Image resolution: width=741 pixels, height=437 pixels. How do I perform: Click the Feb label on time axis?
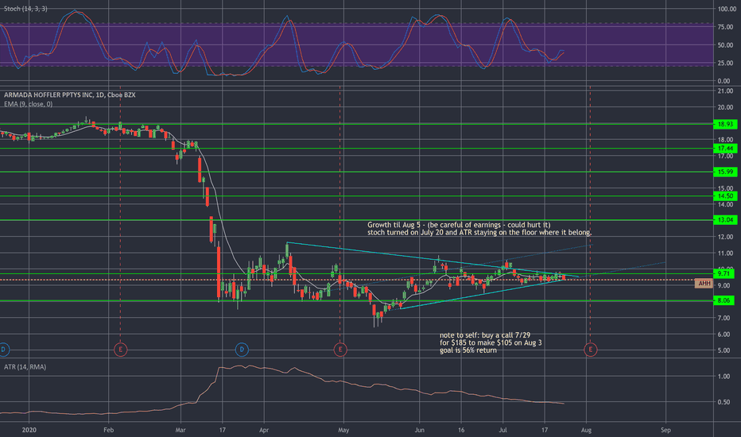click(x=109, y=431)
